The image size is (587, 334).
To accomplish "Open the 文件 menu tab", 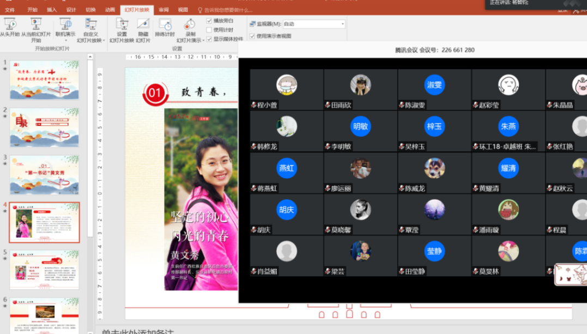I will click(x=10, y=10).
